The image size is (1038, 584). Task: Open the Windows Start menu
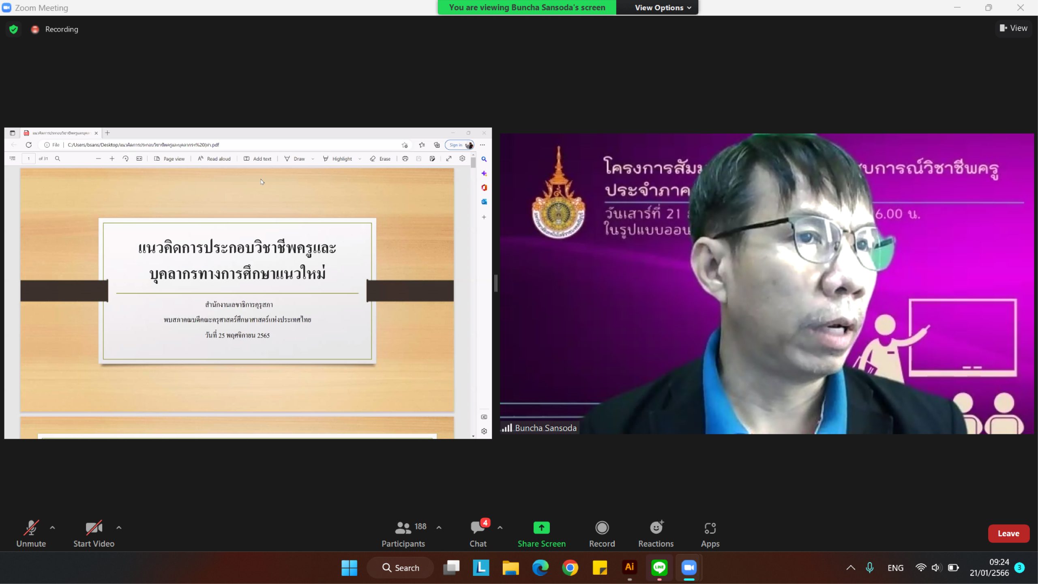tap(349, 568)
